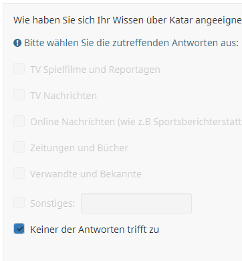242x261 pixels.
Task: Click the 'Keiner der Antworten trifft zu' label
Action: click(x=94, y=230)
